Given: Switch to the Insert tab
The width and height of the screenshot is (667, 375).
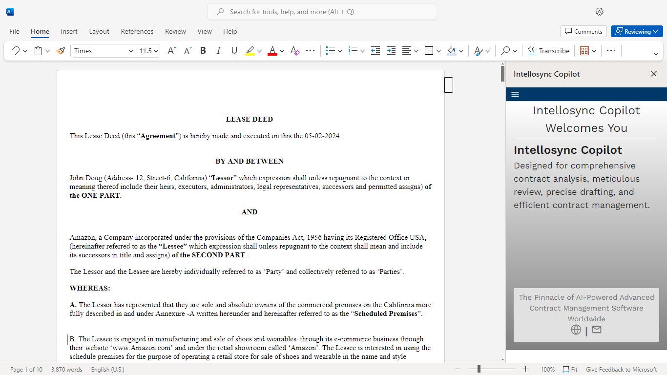Looking at the screenshot, I should pos(69,31).
